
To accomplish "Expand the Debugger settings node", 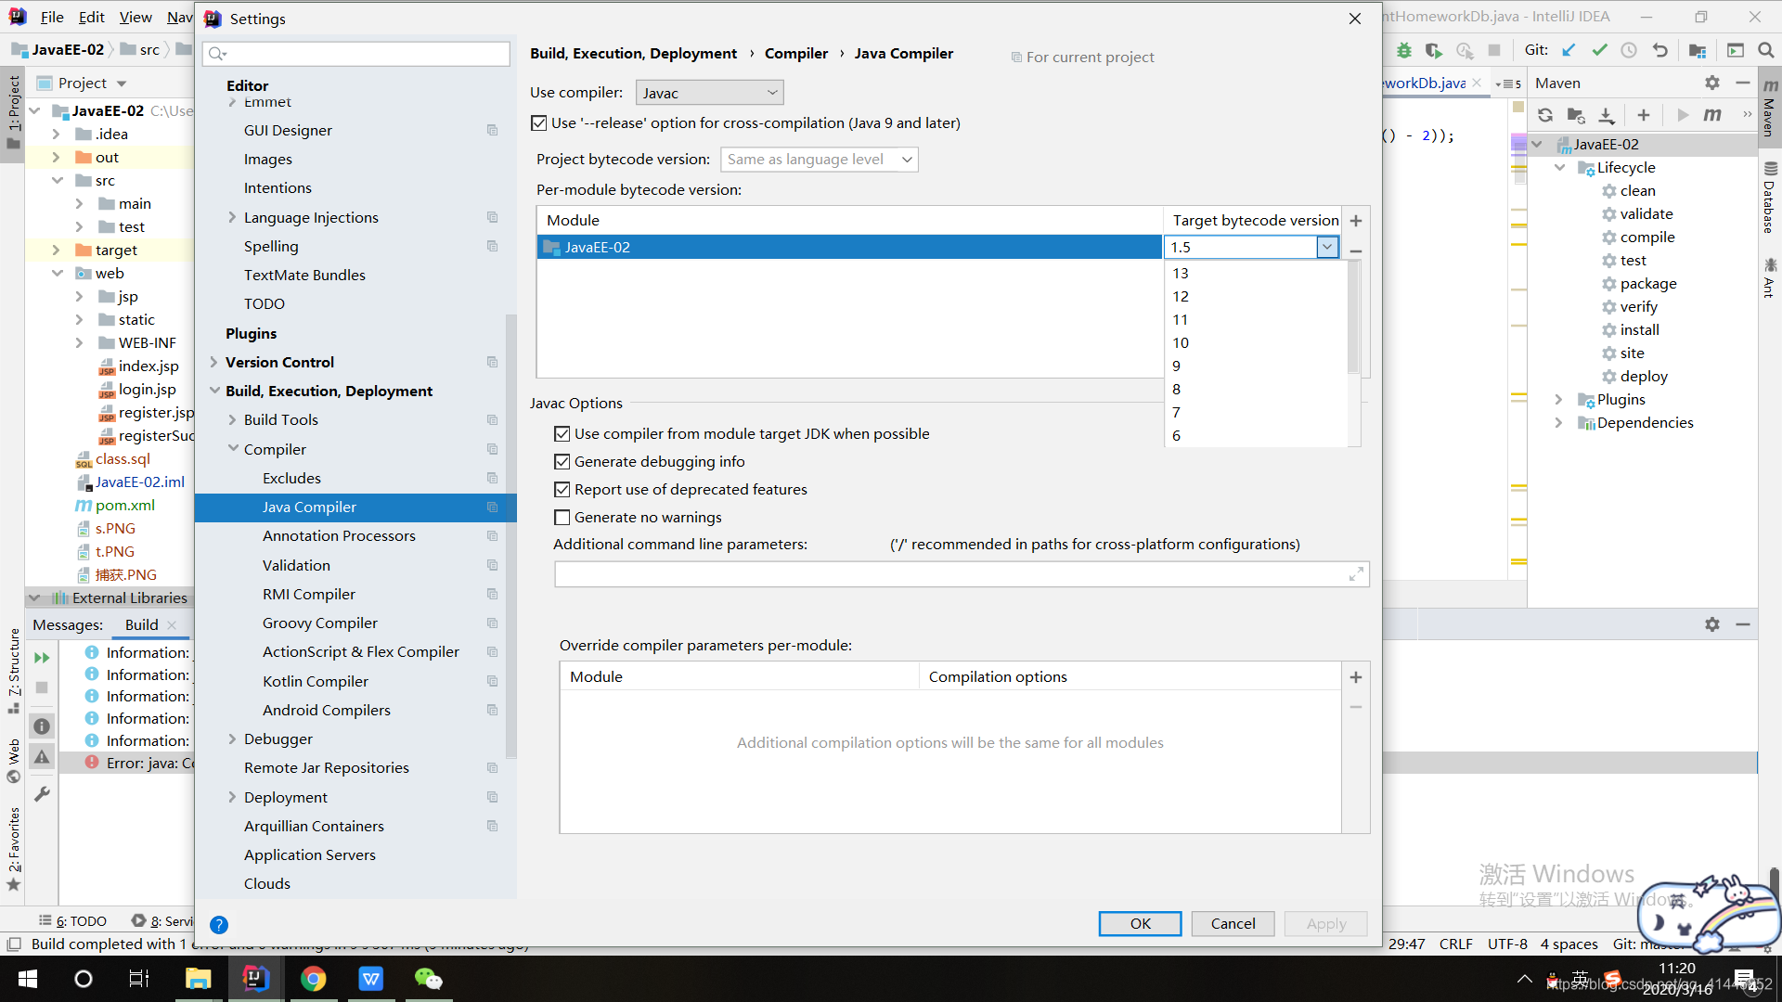I will [232, 739].
